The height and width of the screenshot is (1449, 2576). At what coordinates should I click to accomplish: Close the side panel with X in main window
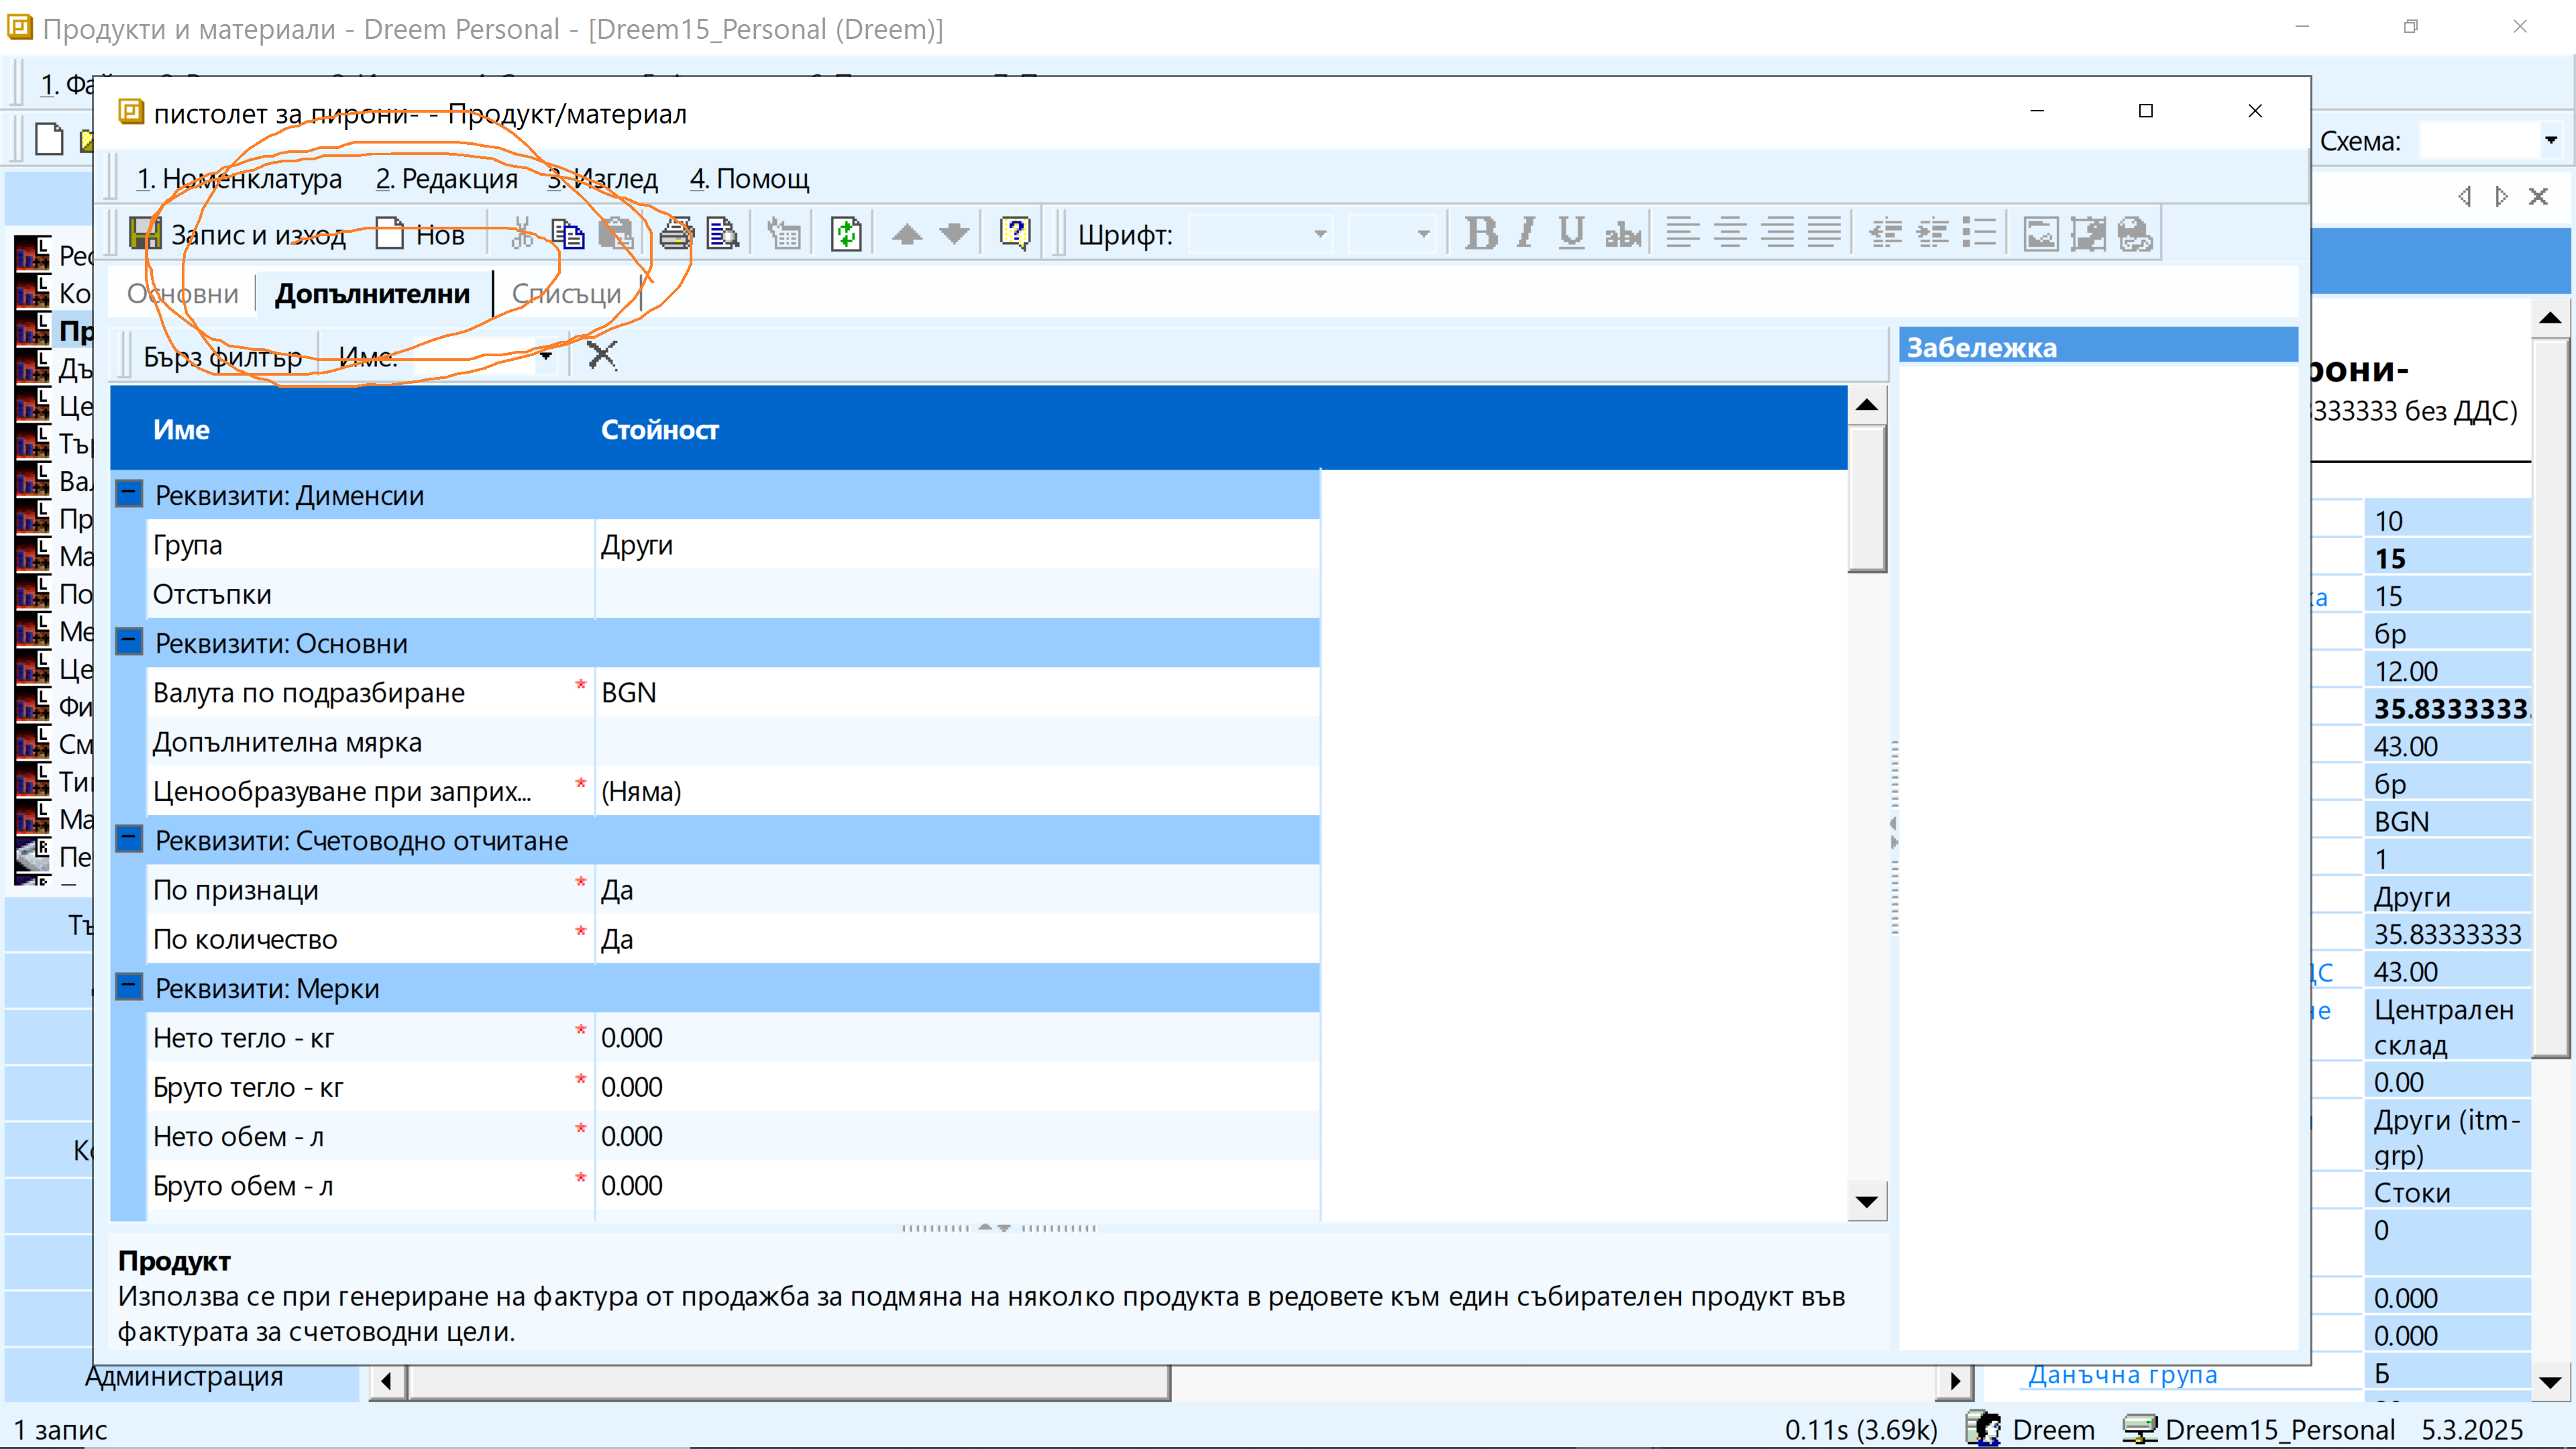click(x=2539, y=196)
